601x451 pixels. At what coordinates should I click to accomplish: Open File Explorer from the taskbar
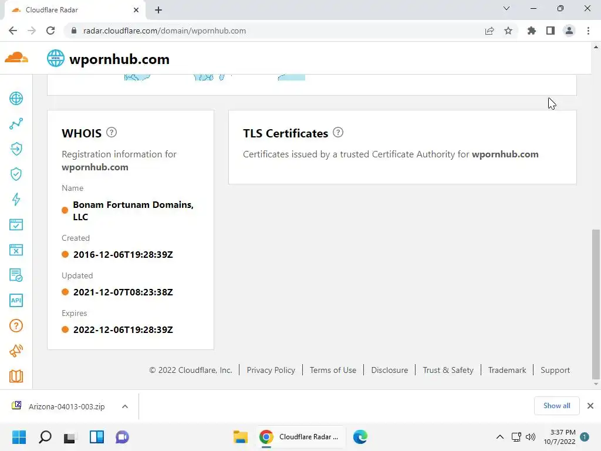(241, 437)
